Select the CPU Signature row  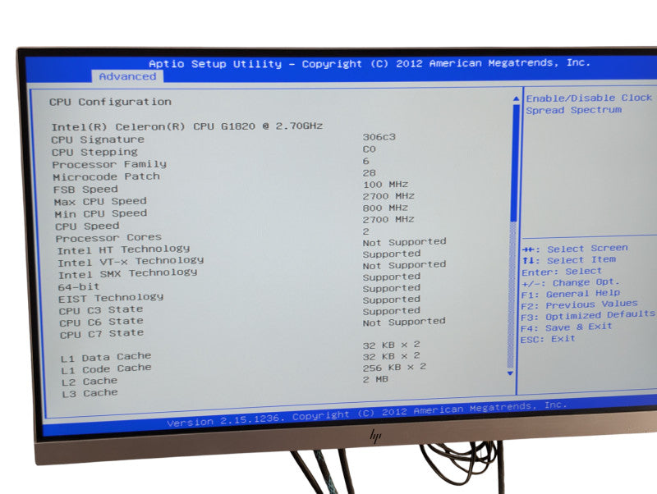click(223, 139)
